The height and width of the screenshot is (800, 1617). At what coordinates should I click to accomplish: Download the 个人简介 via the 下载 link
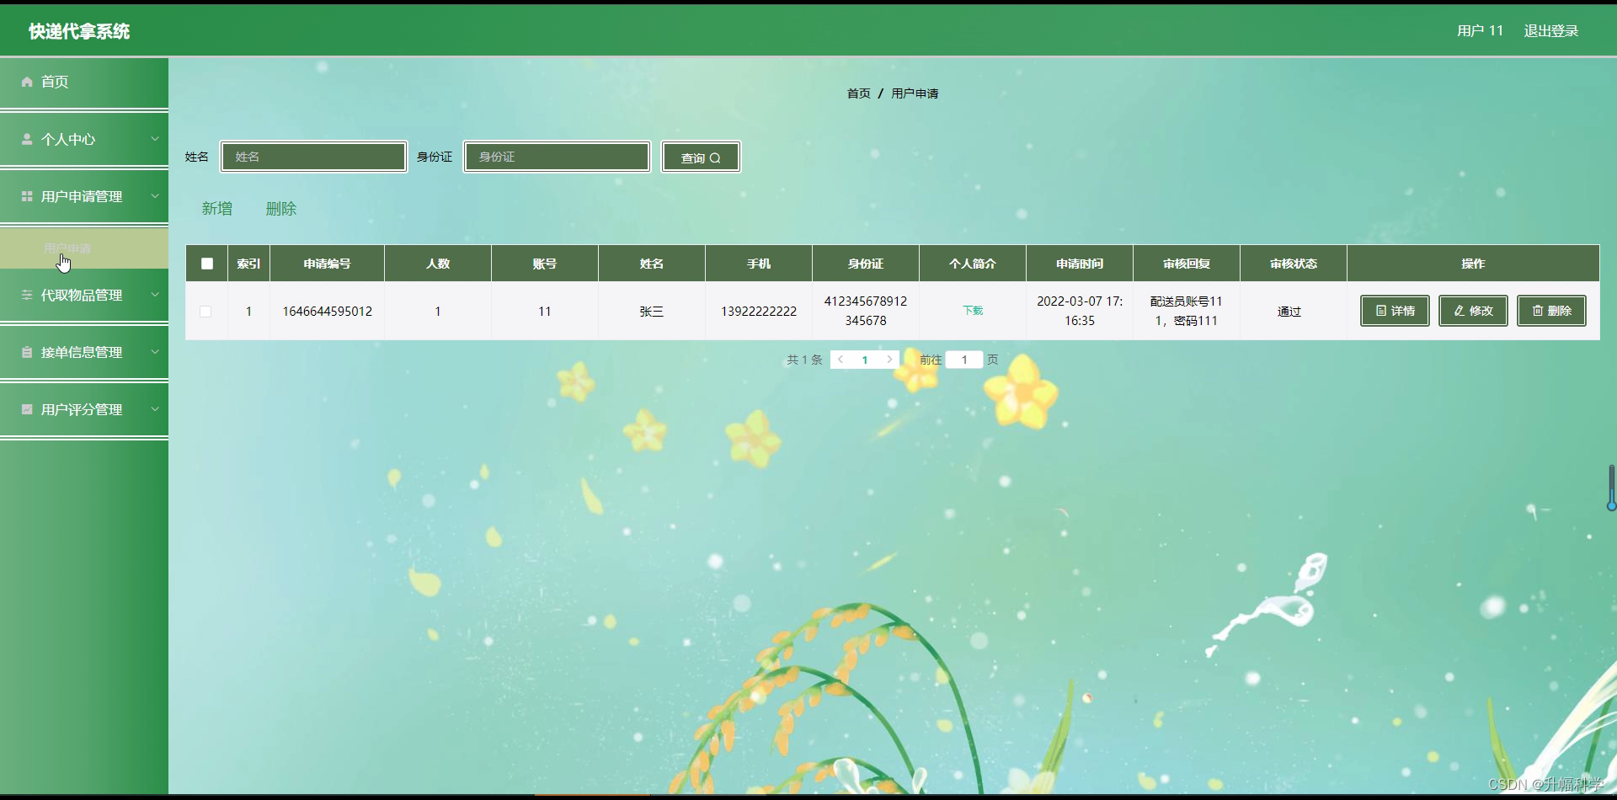(972, 311)
